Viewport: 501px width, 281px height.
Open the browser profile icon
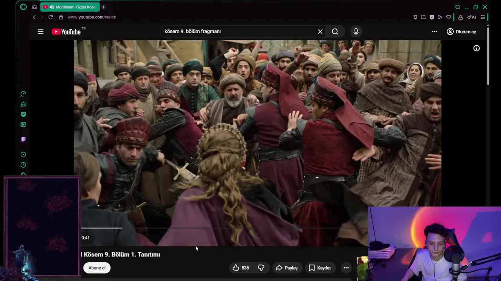(460, 17)
